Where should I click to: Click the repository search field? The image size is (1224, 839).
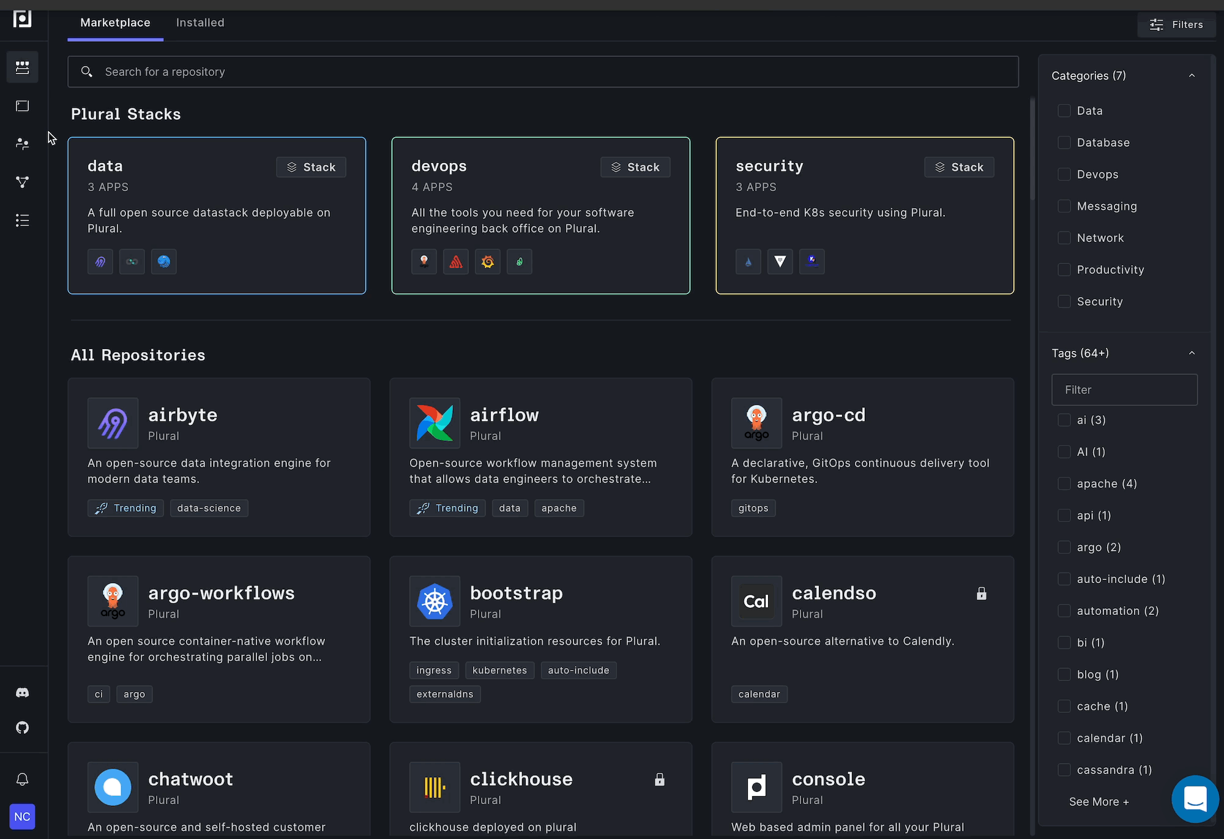point(543,72)
